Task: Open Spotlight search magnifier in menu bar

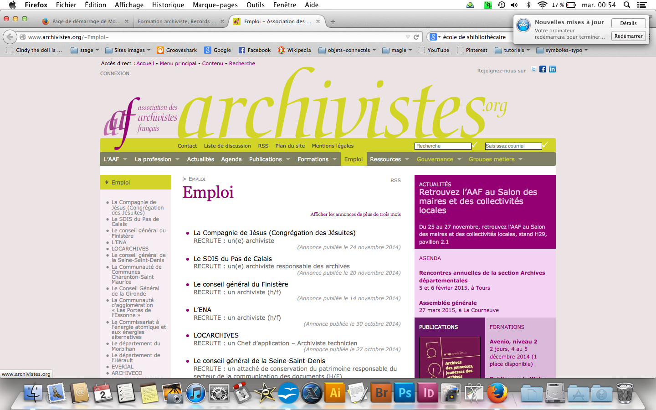Action: click(x=627, y=5)
